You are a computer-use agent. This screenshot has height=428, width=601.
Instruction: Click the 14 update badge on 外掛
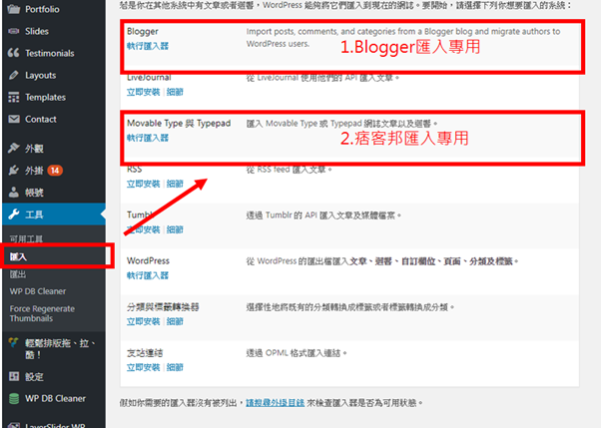click(55, 171)
